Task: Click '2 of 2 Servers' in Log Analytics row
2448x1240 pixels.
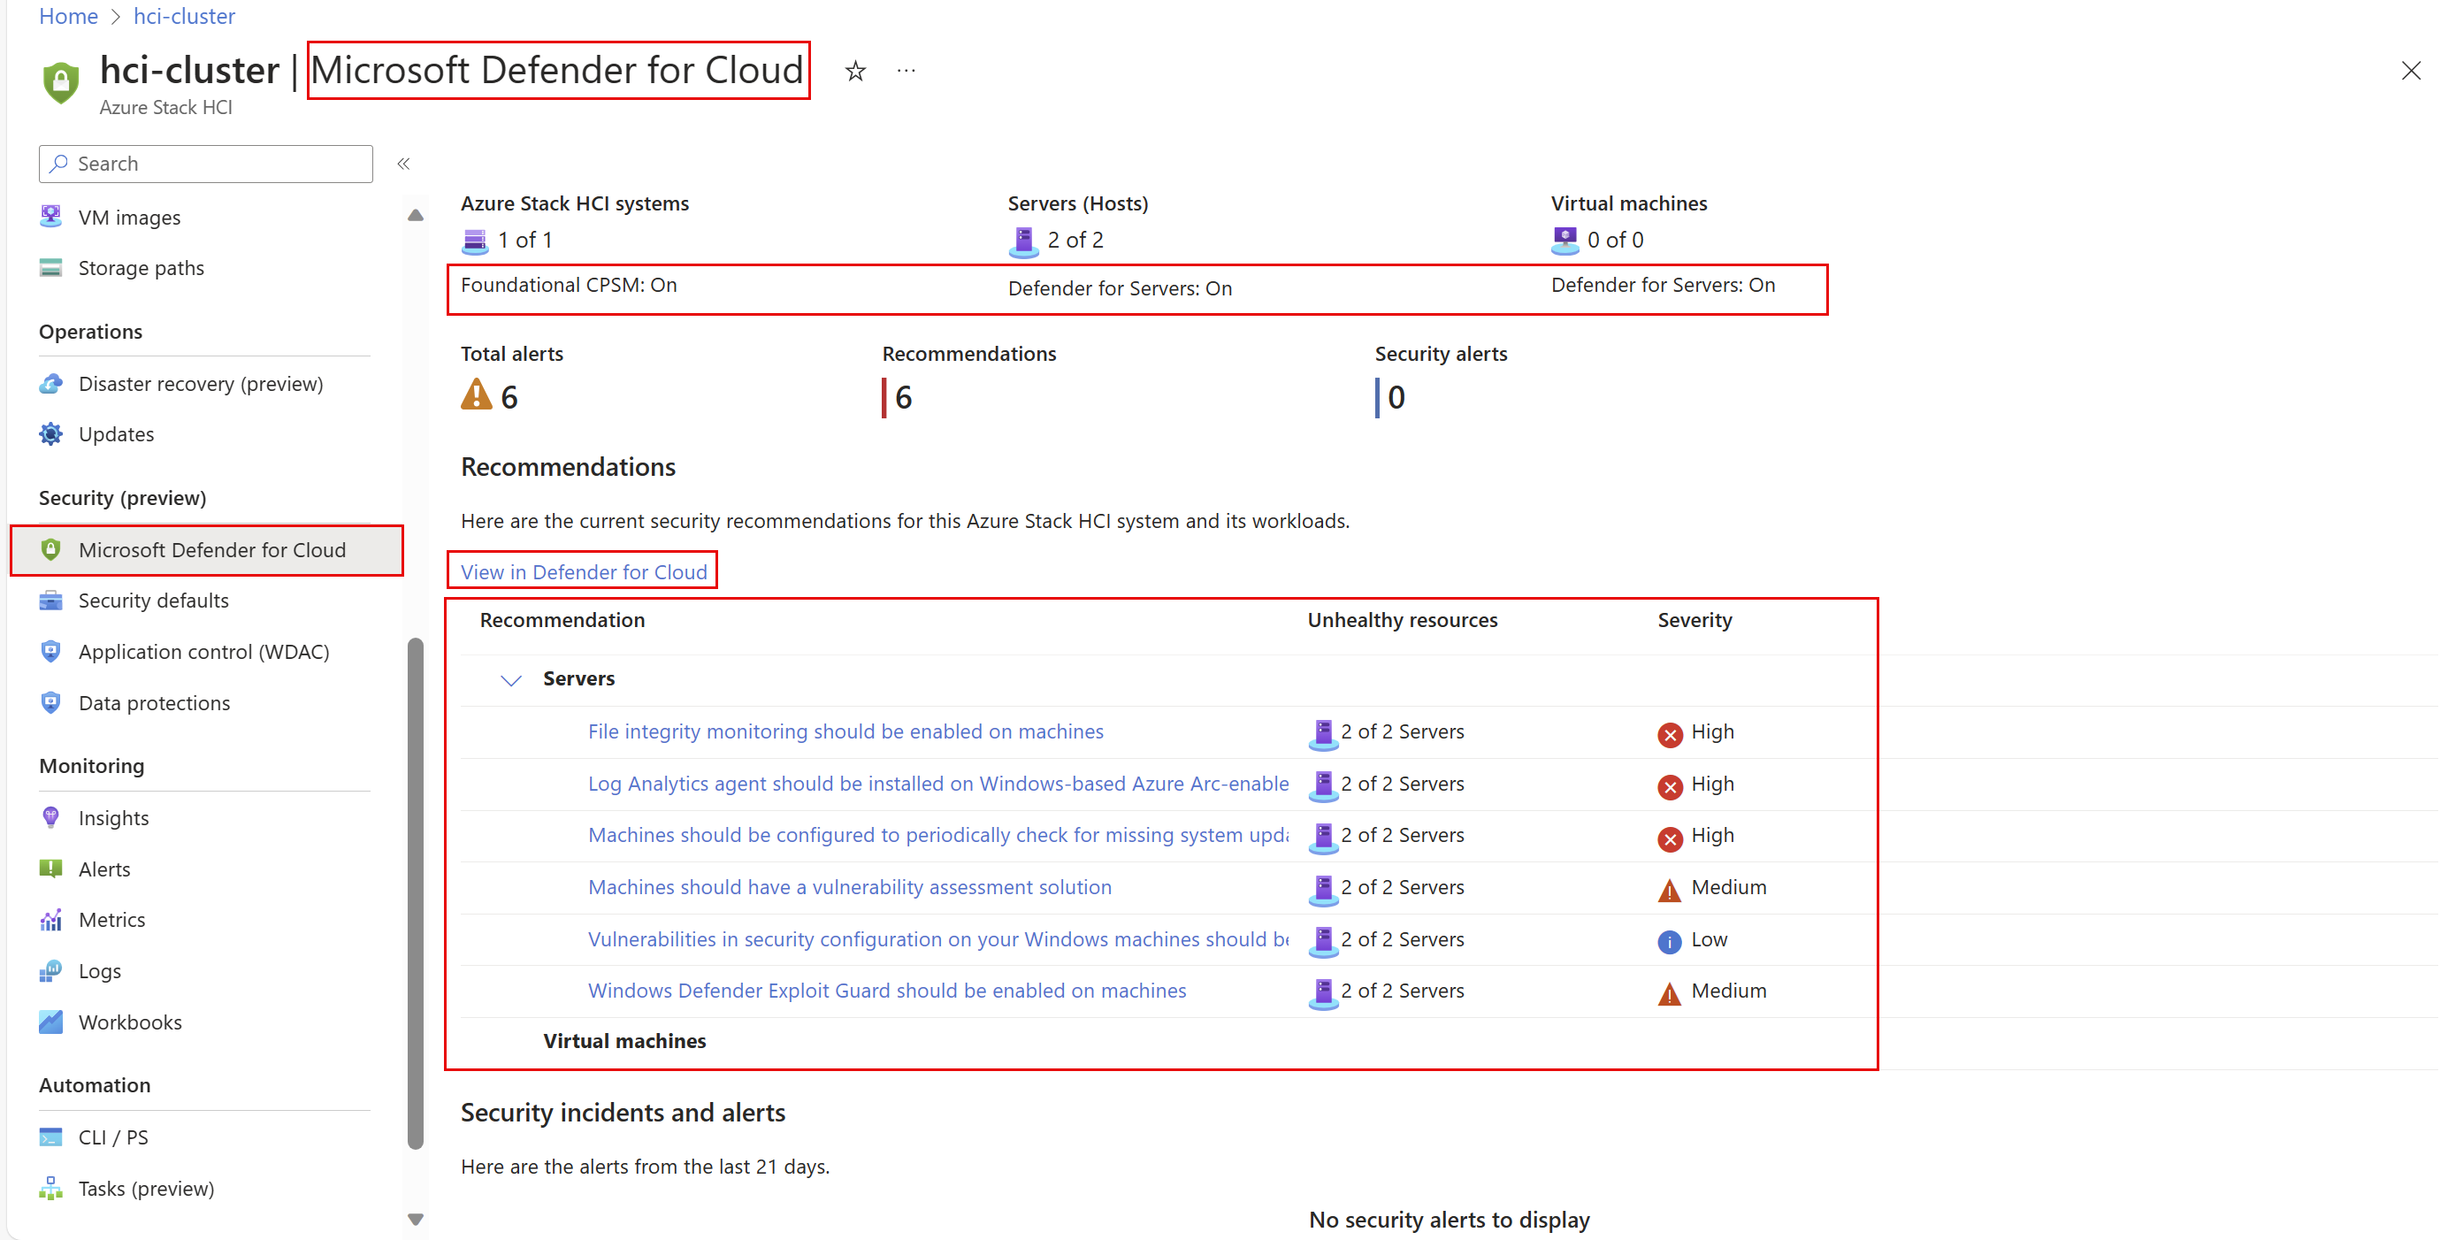Action: 1402,784
